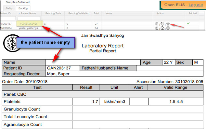Click the pending tests value 27
The width and height of the screenshot is (206, 129).
tap(45, 24)
